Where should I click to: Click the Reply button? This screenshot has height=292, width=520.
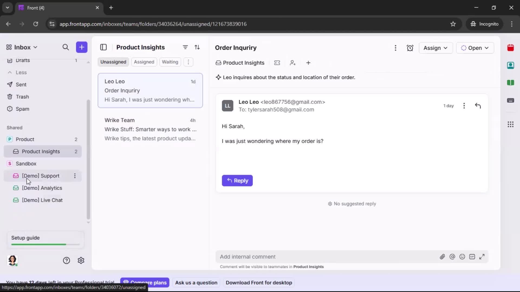pyautogui.click(x=237, y=181)
